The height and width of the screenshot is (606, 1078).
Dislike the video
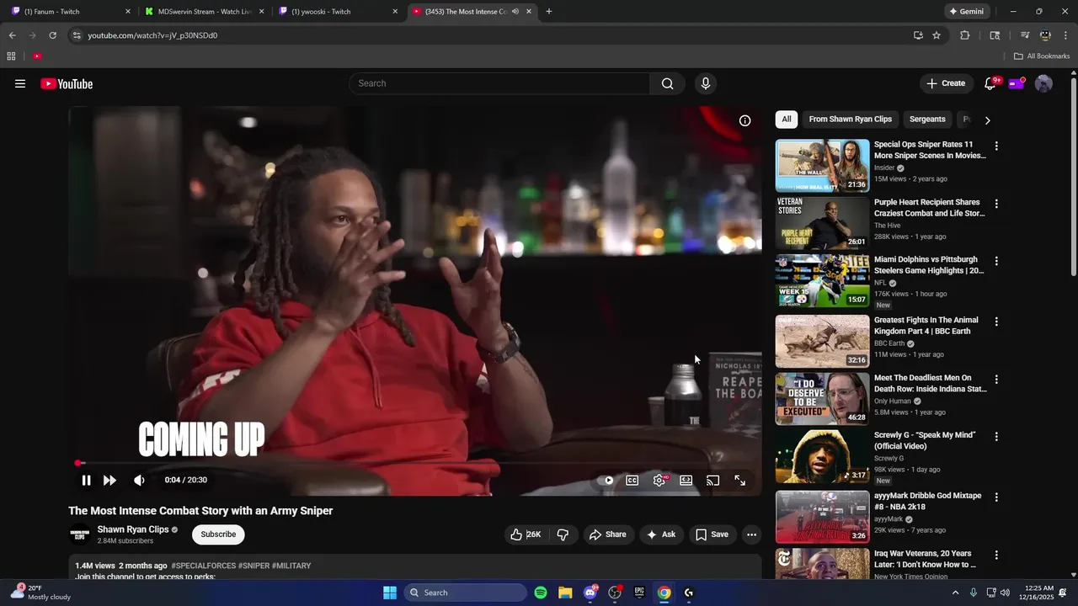563,534
